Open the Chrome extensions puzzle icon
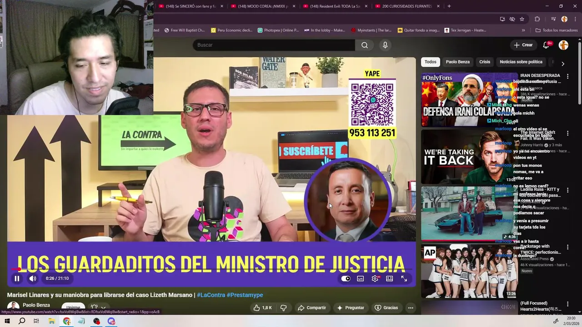 click(x=537, y=19)
